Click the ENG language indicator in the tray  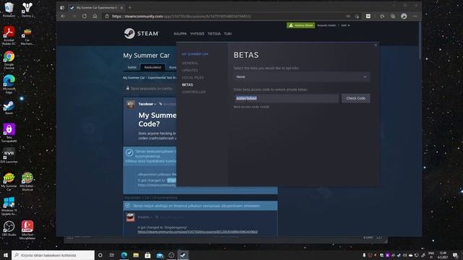pyautogui.click(x=431, y=255)
